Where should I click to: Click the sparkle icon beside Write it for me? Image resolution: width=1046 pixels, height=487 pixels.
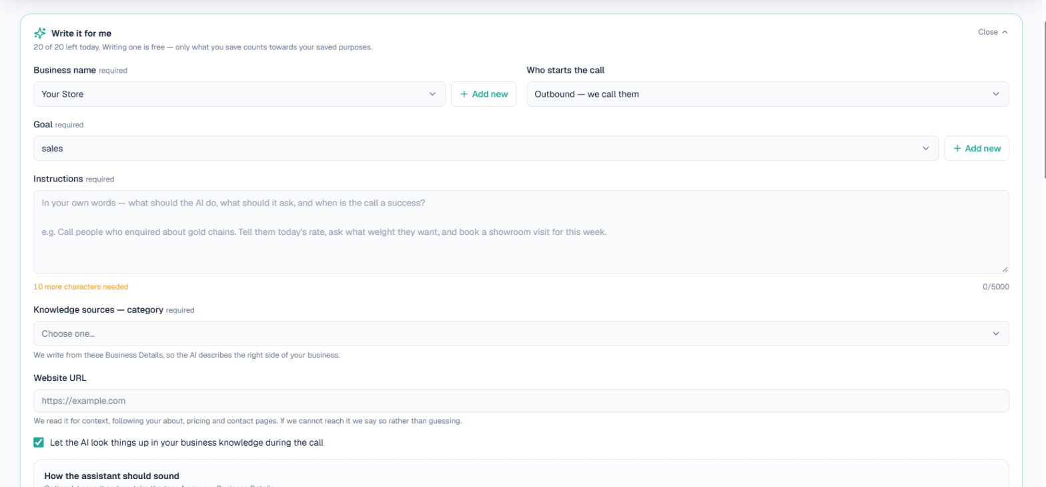coord(39,33)
